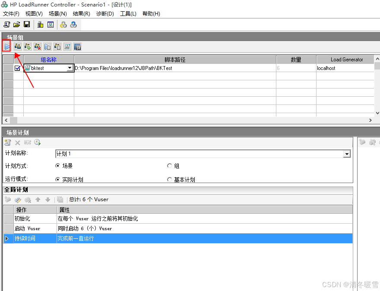
Task: Select the 基本计划 run mode radio button
Action: pos(169,180)
